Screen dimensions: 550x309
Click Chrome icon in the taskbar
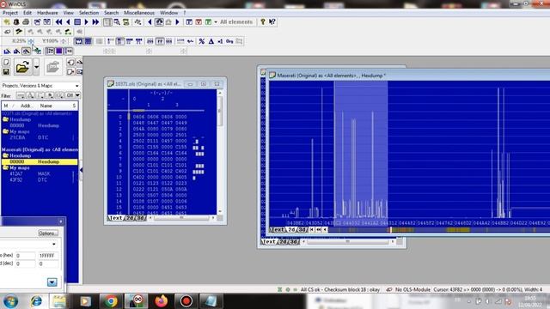click(111, 301)
